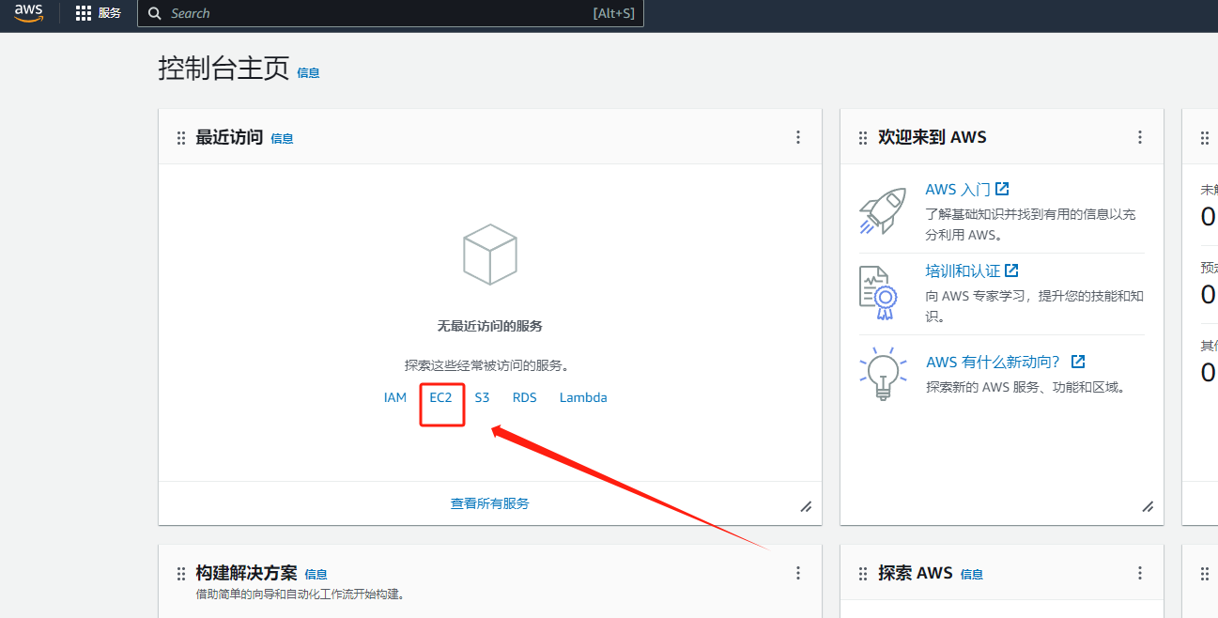The width and height of the screenshot is (1218, 618).
Task: Open the 构建解决方案 widget options menu
Action: (x=798, y=573)
